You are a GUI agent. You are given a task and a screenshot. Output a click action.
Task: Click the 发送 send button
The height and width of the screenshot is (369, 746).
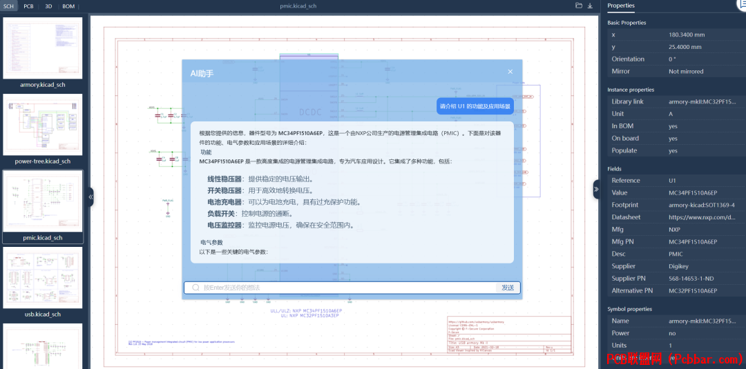tap(508, 288)
